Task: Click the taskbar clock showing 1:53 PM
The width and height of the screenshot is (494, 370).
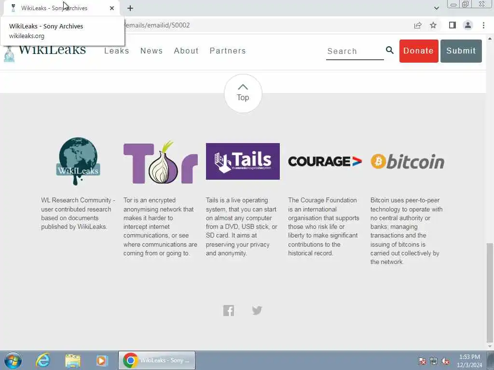Action: click(469, 361)
